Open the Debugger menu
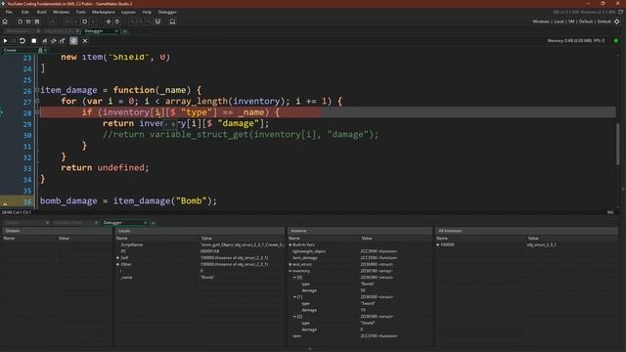Image resolution: width=626 pixels, height=352 pixels. click(167, 12)
